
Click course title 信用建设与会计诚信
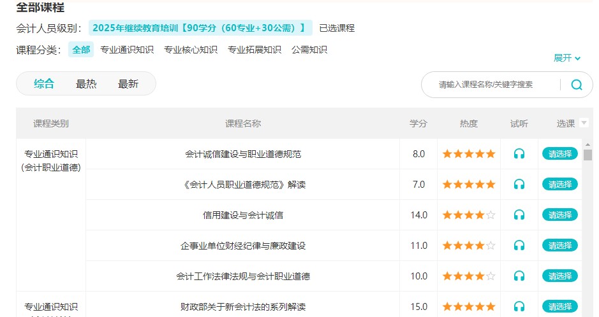[x=243, y=215]
